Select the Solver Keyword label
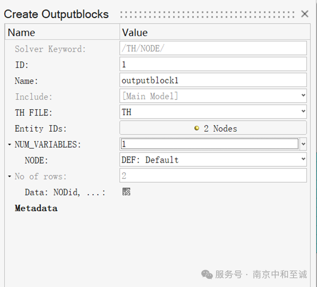This screenshot has height=287, width=317. (50, 49)
